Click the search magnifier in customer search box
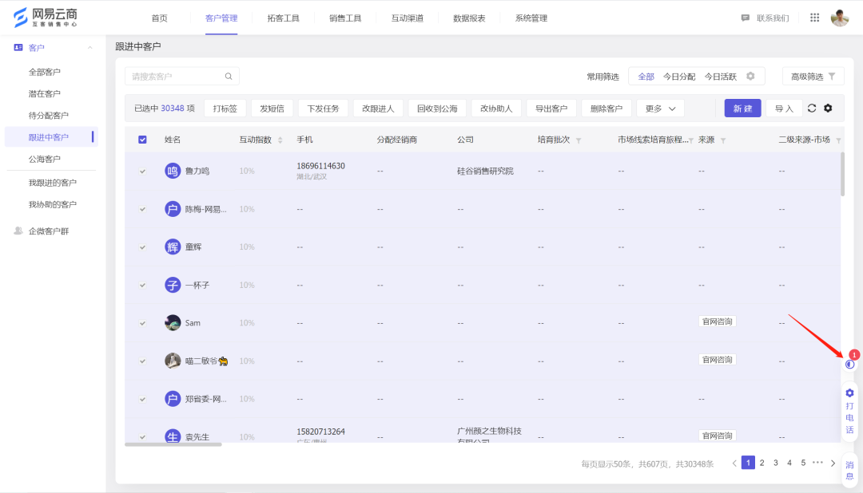This screenshot has width=863, height=493. tap(228, 76)
